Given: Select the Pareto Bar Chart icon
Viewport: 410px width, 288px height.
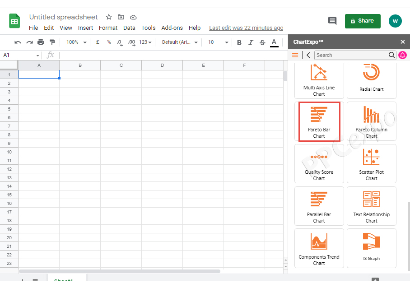Looking at the screenshot, I should [x=319, y=121].
